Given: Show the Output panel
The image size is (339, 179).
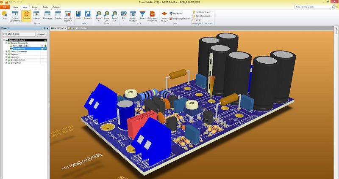Looking at the screenshot, I should coord(58,15).
